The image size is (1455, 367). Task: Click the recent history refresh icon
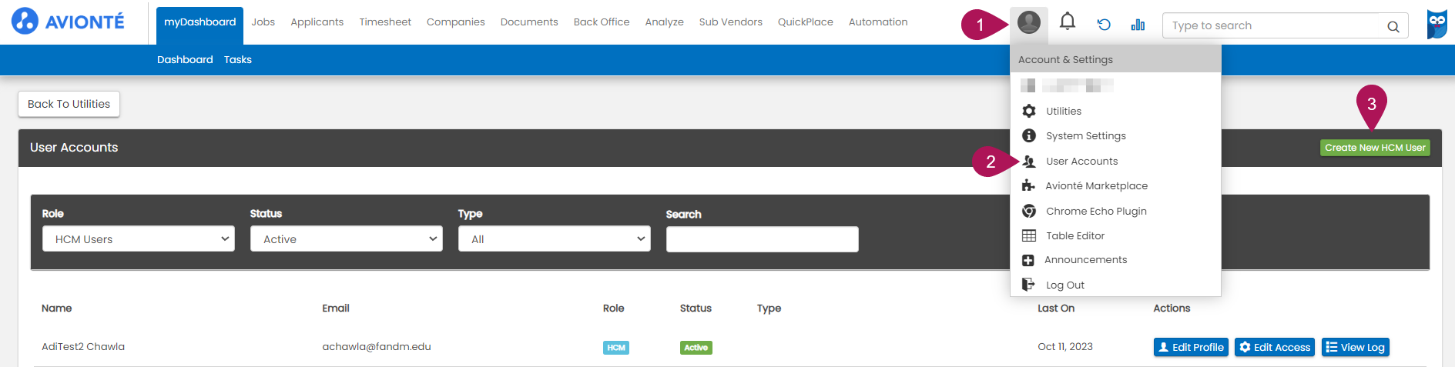coord(1104,25)
